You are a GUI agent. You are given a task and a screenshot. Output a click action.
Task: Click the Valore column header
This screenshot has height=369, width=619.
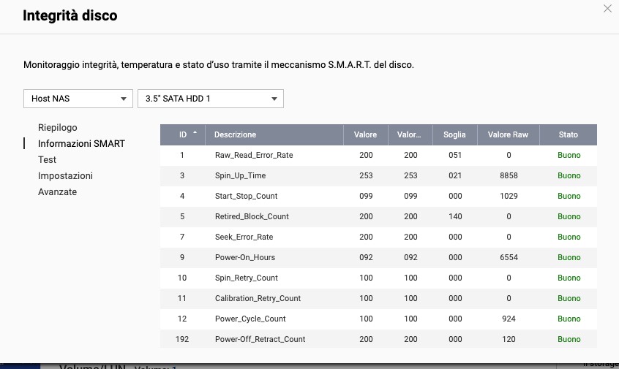(x=365, y=134)
